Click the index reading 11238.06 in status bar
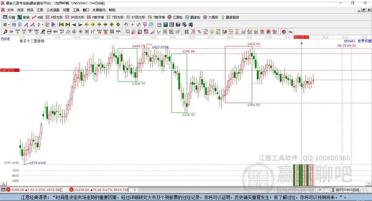 click(82, 190)
